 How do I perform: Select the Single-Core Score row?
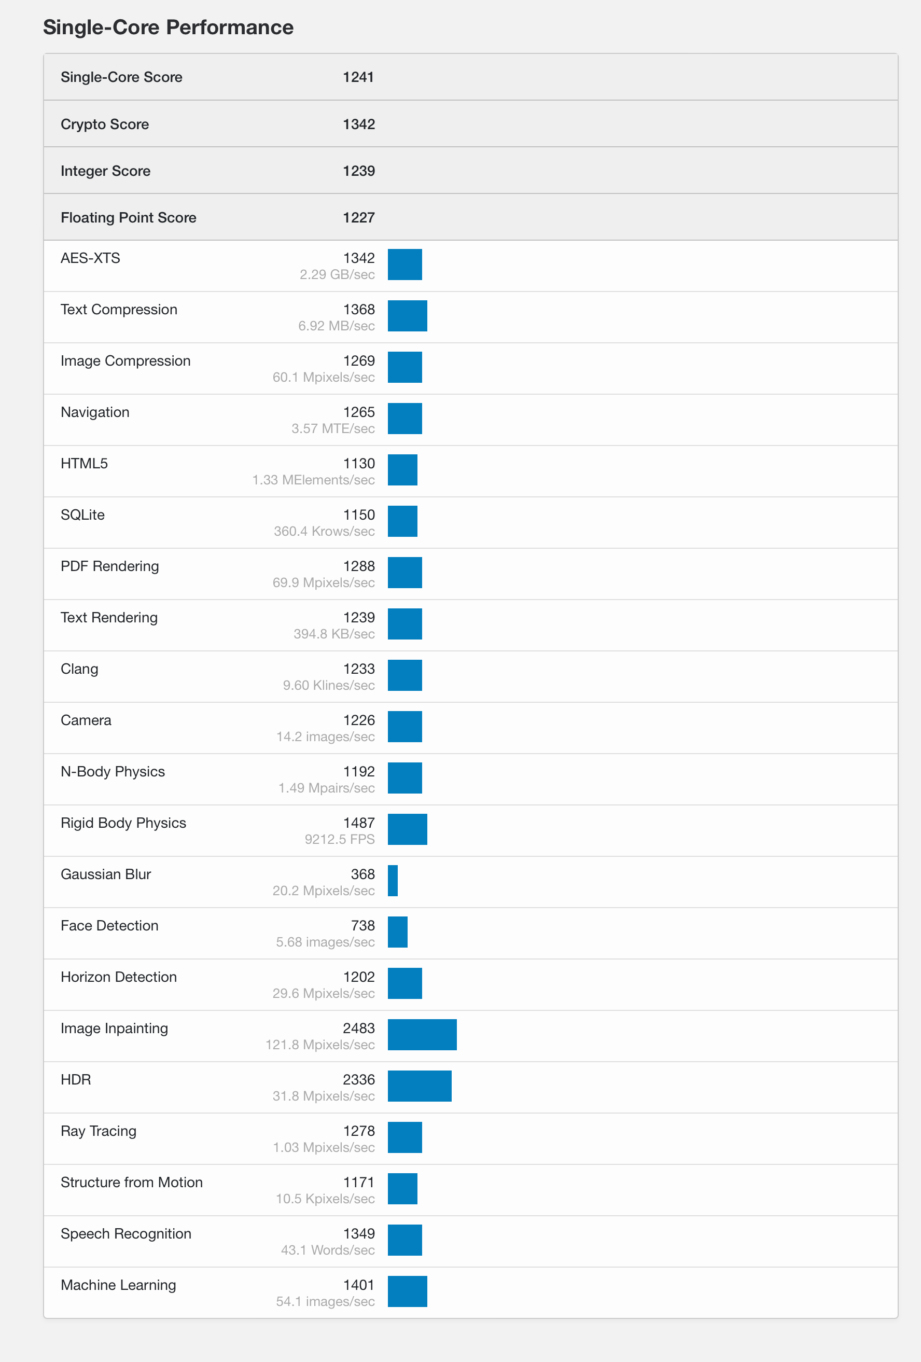(470, 77)
